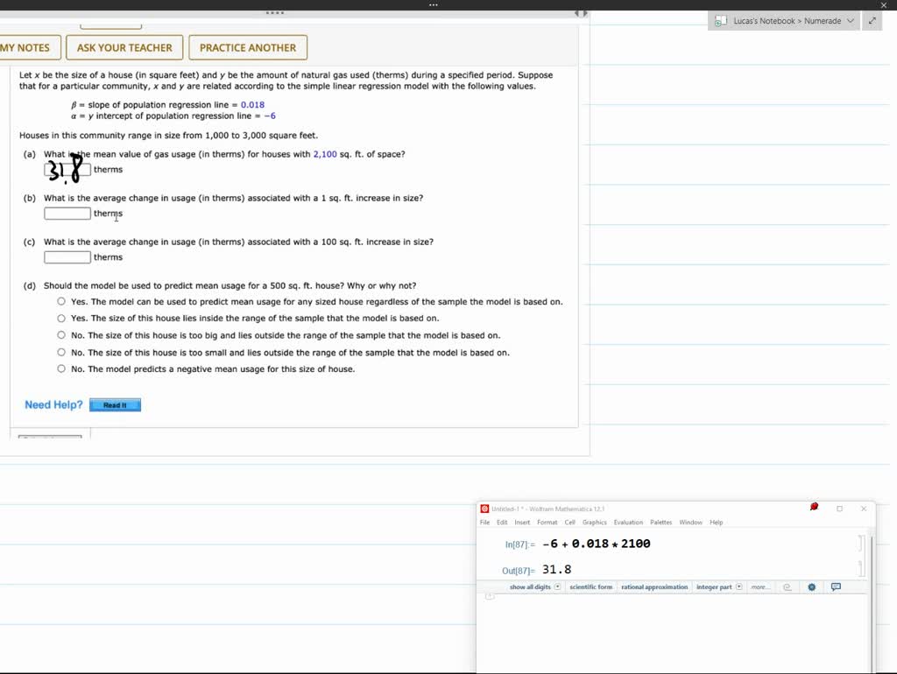
Task: Select 'No. Too small' radio option
Action: pyautogui.click(x=61, y=353)
